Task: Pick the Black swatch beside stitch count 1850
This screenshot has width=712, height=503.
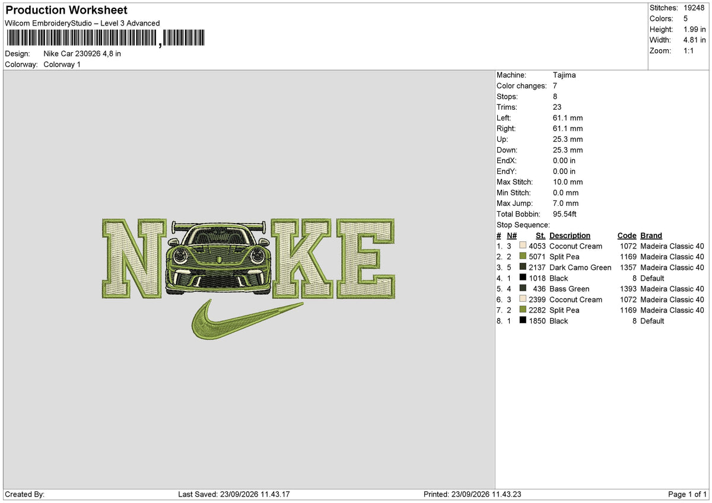Action: [523, 320]
